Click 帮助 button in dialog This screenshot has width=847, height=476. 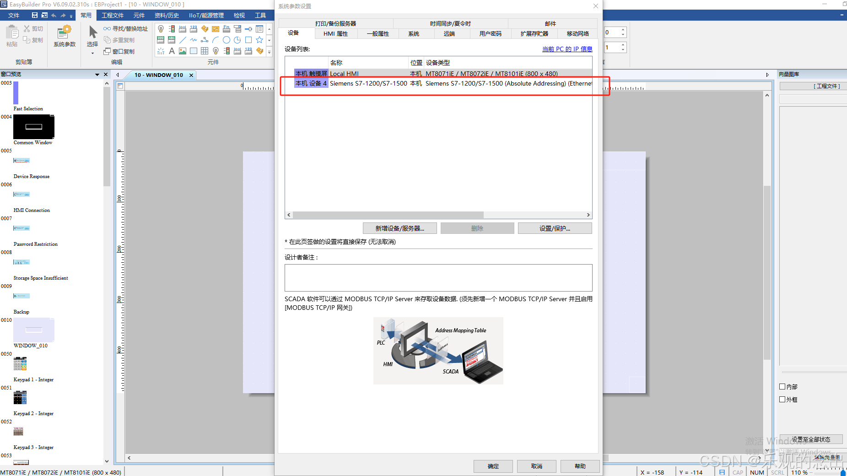[580, 466]
